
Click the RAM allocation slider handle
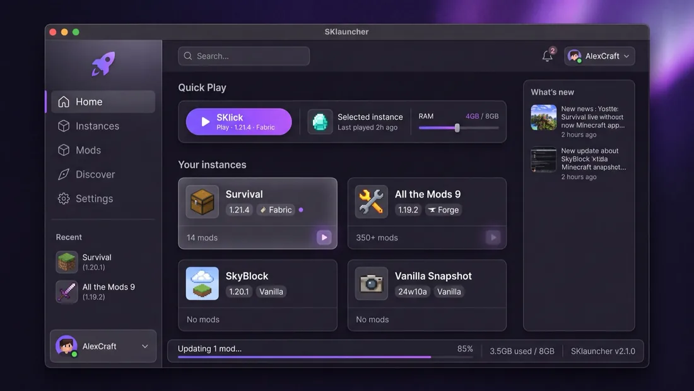457,128
